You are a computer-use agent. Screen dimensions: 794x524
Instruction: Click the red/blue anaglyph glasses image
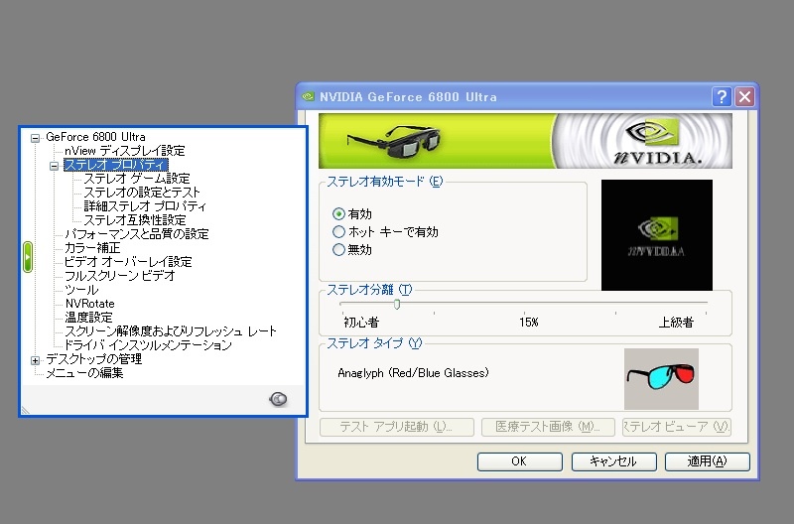[x=661, y=379]
